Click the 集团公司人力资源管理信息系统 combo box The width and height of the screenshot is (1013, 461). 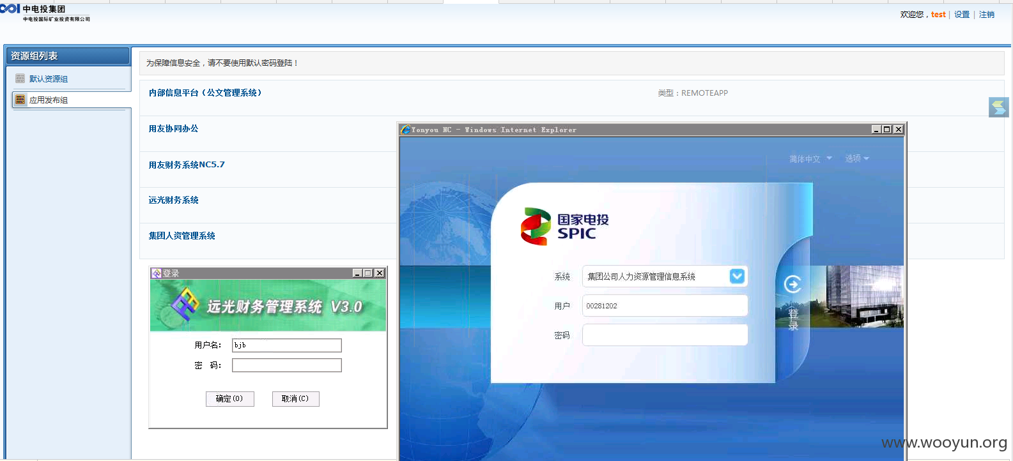point(665,276)
